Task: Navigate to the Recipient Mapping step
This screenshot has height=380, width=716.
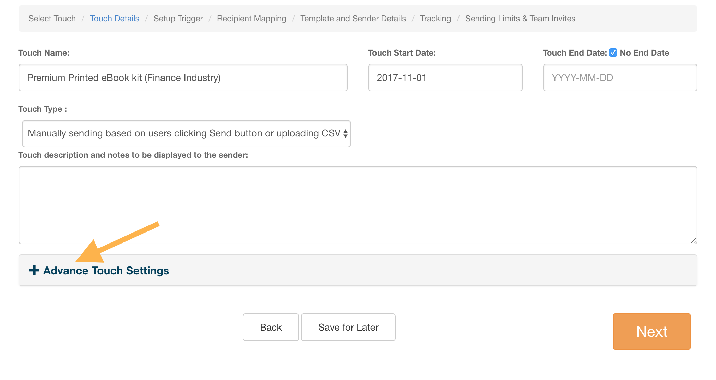Action: (x=251, y=19)
